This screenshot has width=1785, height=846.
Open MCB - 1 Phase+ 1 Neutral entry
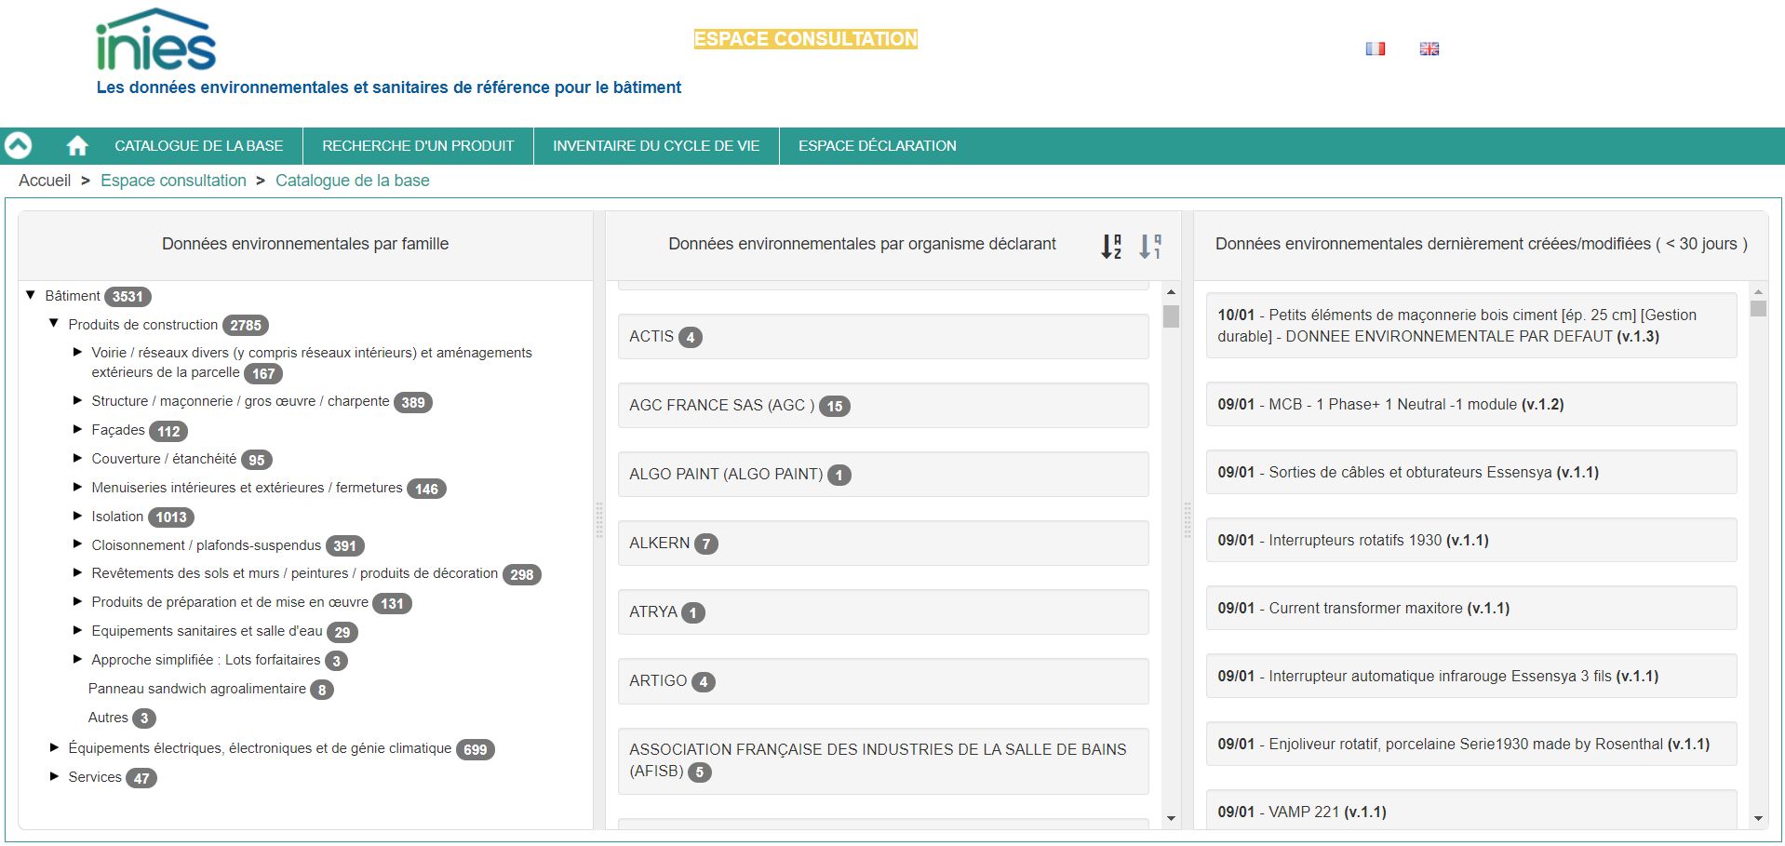[1471, 404]
